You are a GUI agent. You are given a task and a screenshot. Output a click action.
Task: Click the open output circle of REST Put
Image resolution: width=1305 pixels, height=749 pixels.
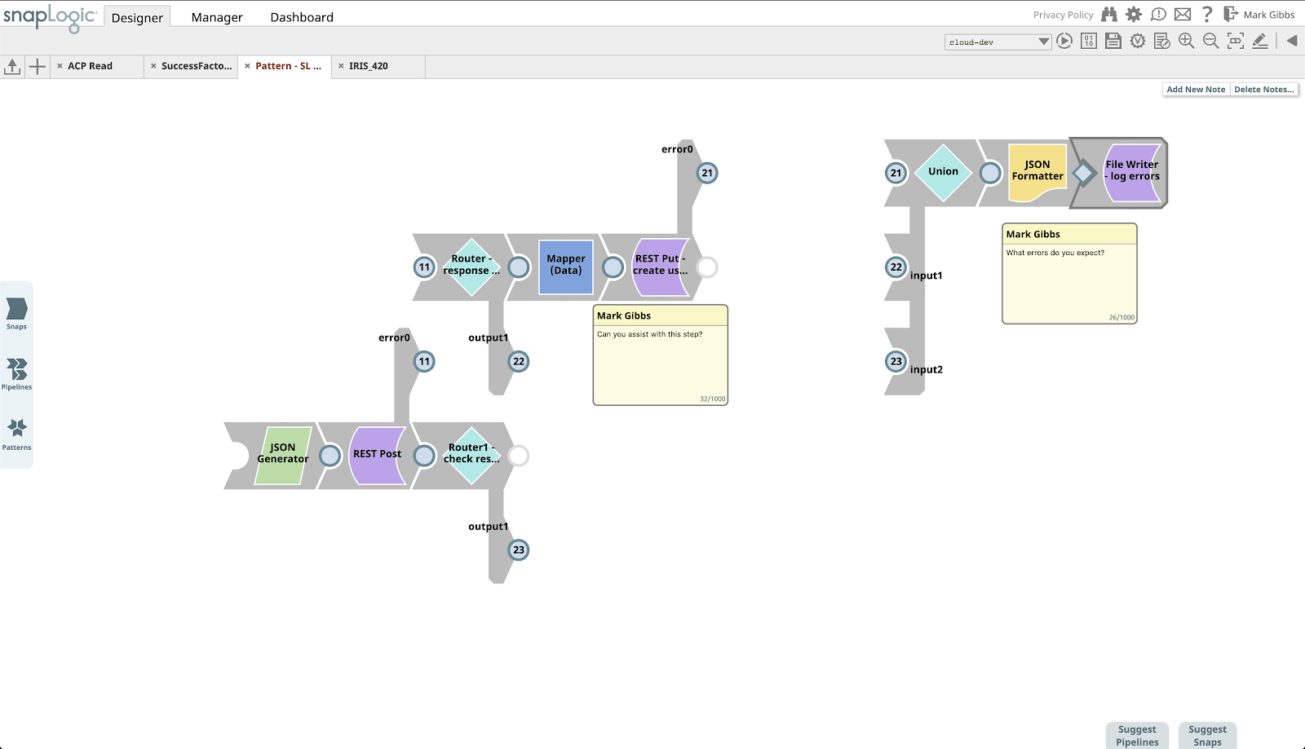point(707,267)
